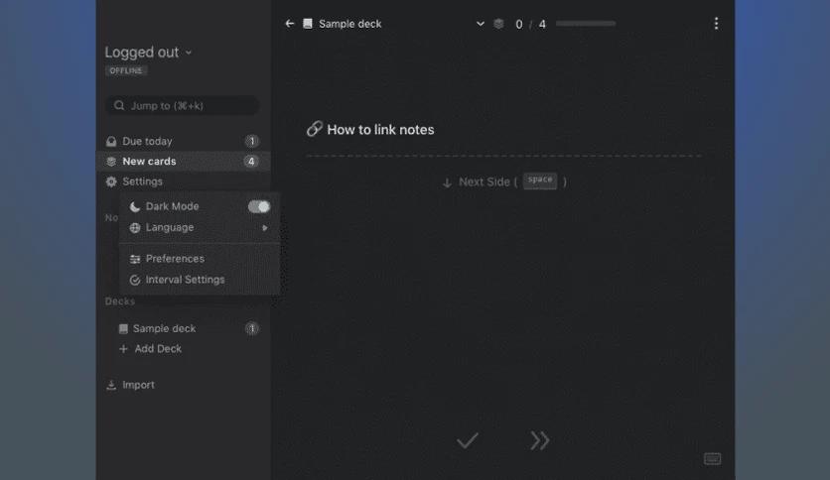The height and width of the screenshot is (480, 830).
Task: Open Interval Settings
Action: point(200,280)
